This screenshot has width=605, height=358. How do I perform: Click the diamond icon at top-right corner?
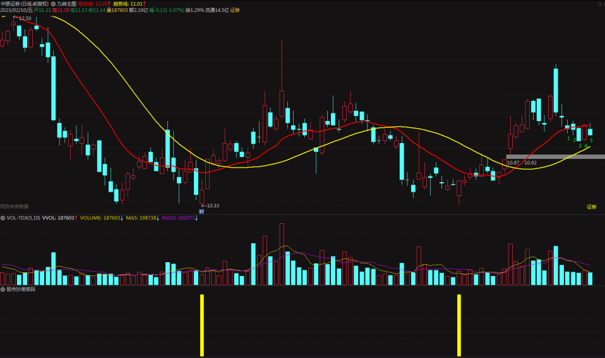pos(601,4)
